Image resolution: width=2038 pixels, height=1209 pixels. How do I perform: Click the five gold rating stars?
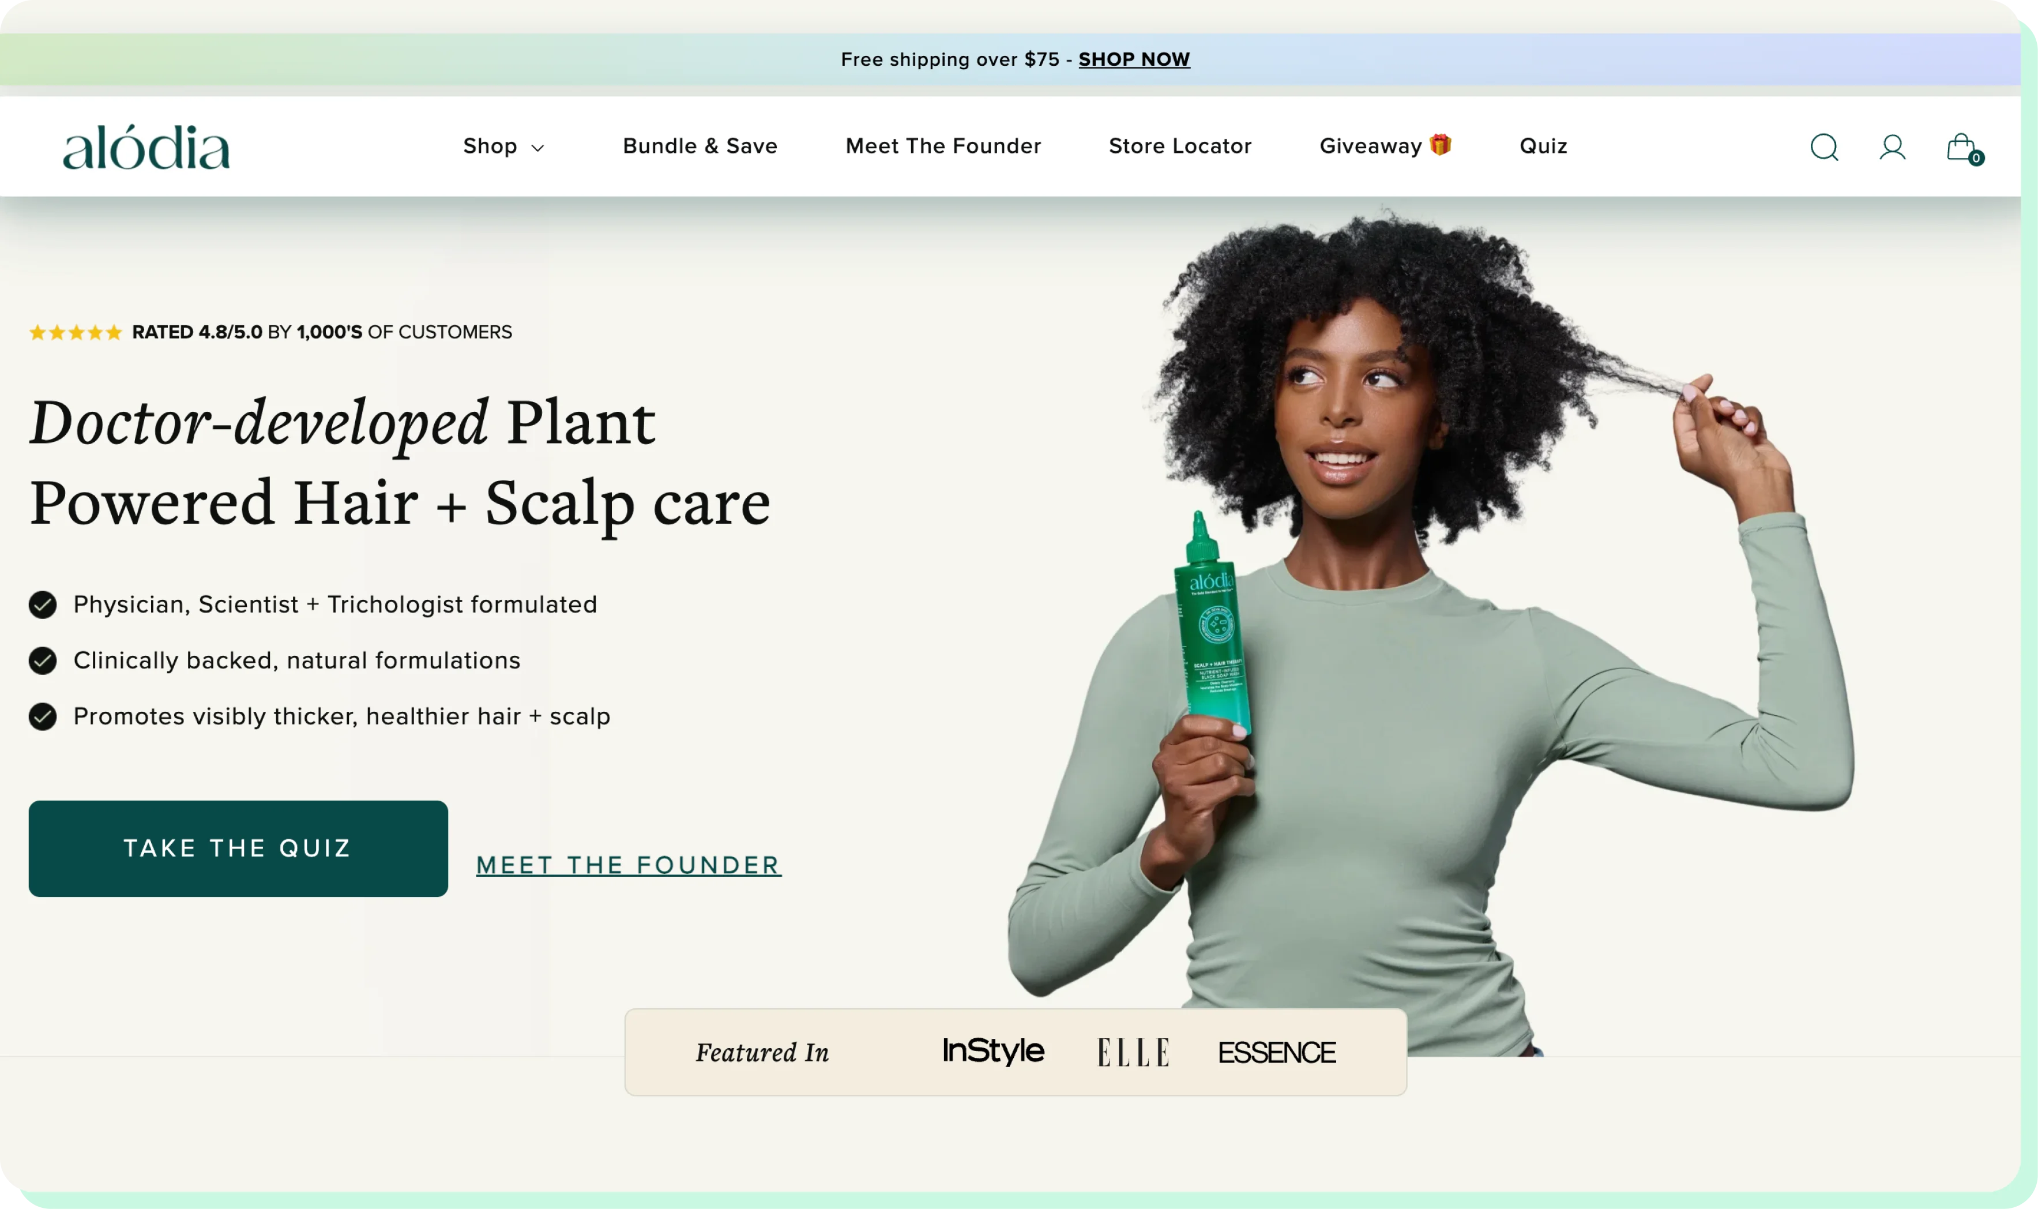point(76,332)
